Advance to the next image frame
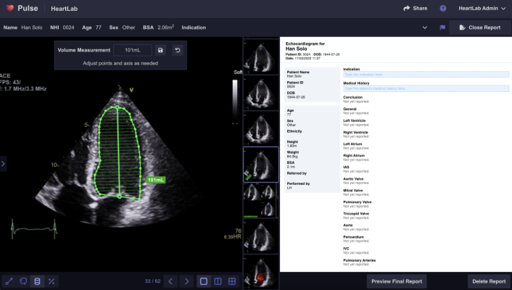 [186, 281]
